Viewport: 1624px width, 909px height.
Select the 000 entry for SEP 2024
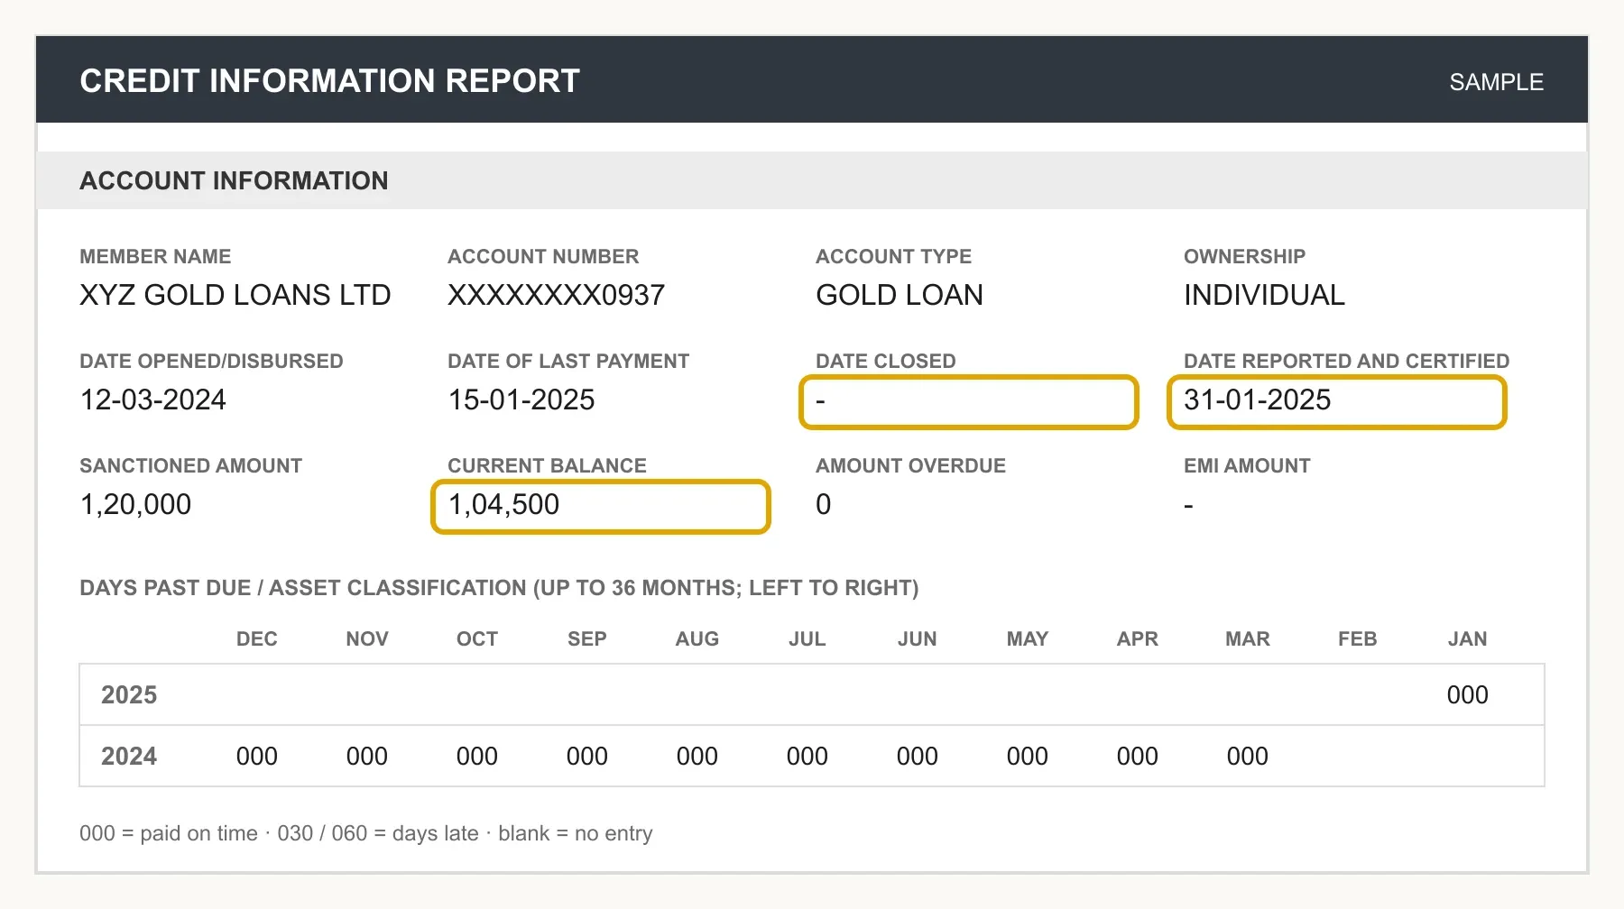click(x=586, y=756)
